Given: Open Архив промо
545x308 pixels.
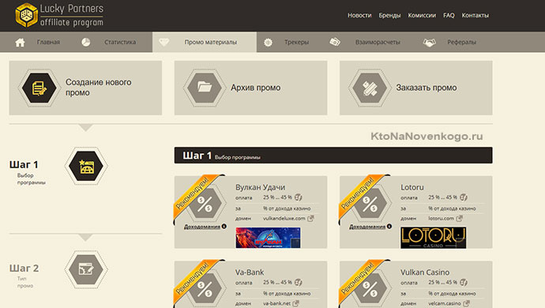Looking at the screenshot, I should (250, 88).
